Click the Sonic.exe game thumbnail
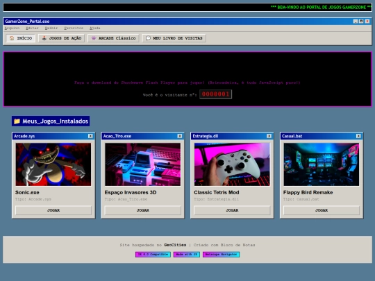 [53, 164]
